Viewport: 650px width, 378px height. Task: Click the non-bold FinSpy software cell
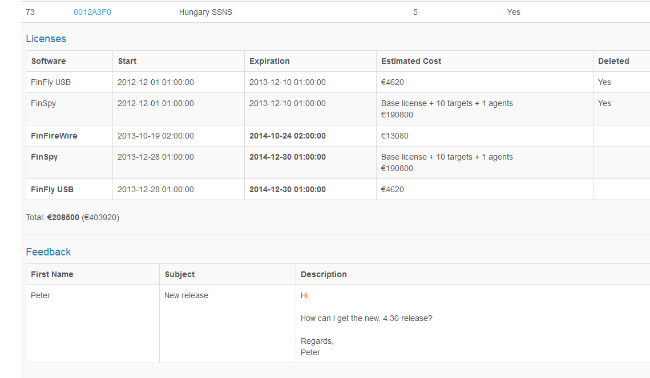tap(43, 104)
